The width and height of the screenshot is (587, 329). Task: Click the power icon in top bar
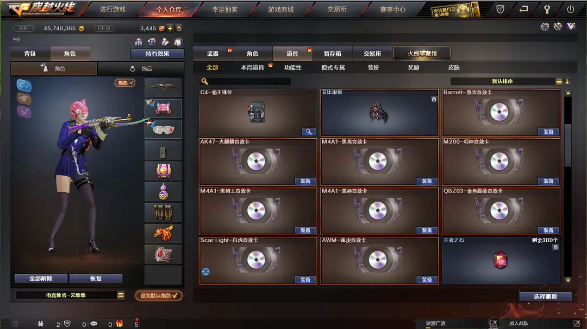pos(570,9)
